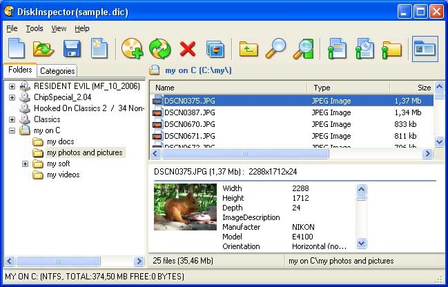Show file info icon in toolbar

tap(337, 49)
